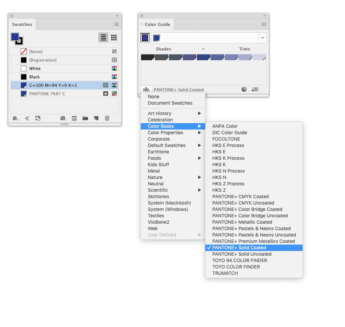The height and width of the screenshot is (327, 345).
Task: Click the darkest black shade in Color Guide
Action: pyautogui.click(x=147, y=57)
